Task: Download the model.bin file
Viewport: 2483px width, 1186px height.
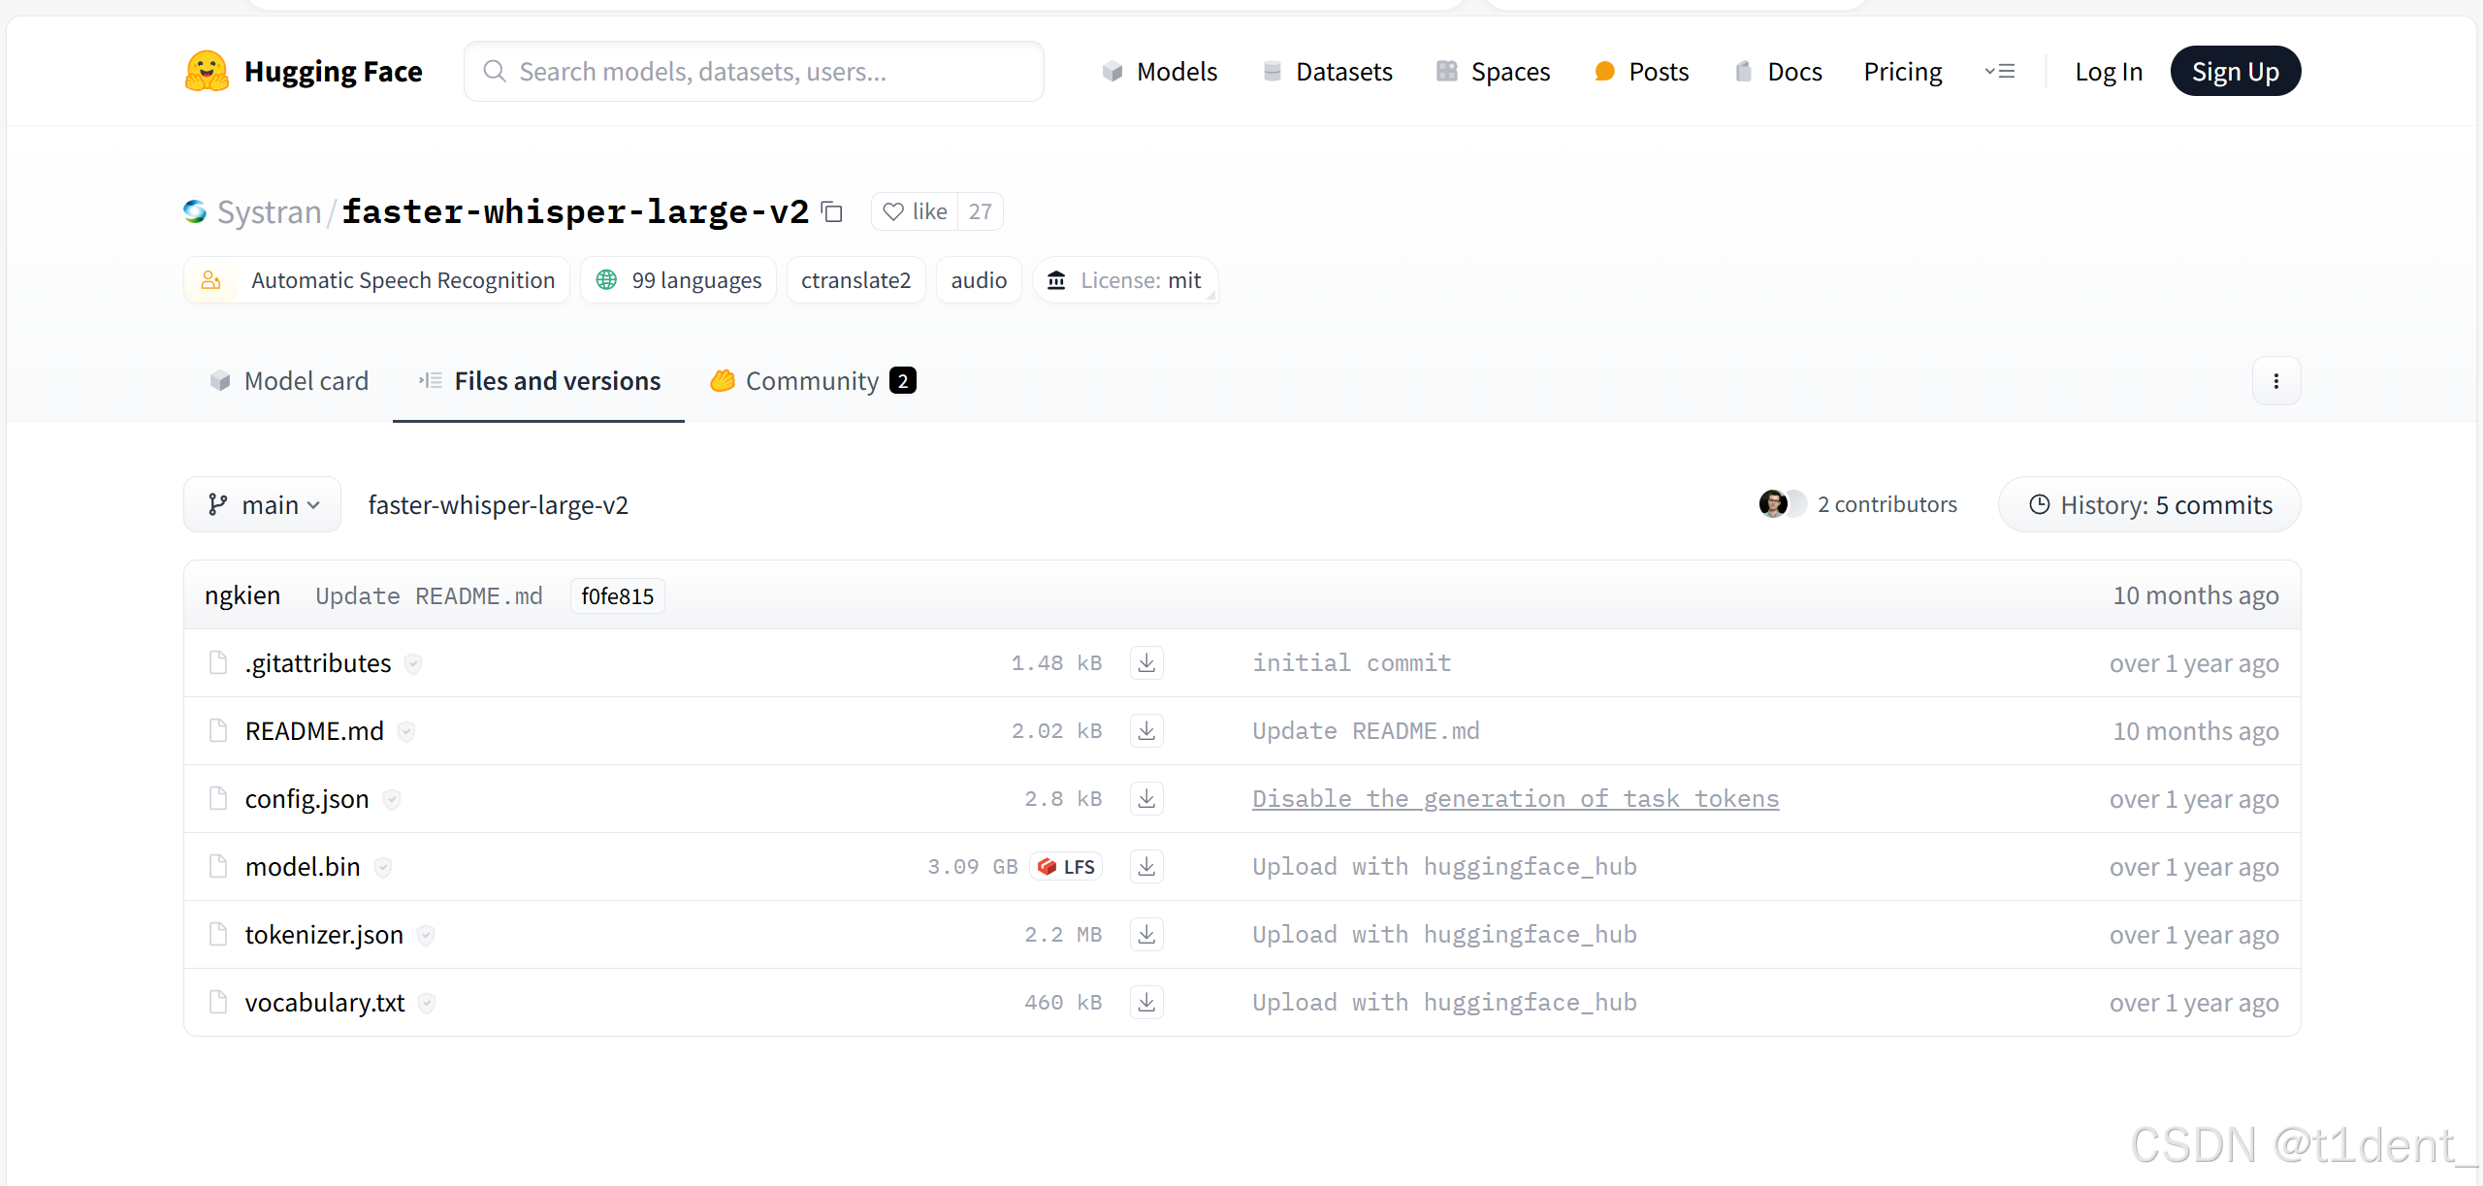Action: 1146,866
